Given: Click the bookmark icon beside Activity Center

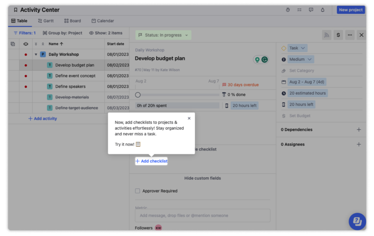Looking at the screenshot, I should (x=16, y=10).
